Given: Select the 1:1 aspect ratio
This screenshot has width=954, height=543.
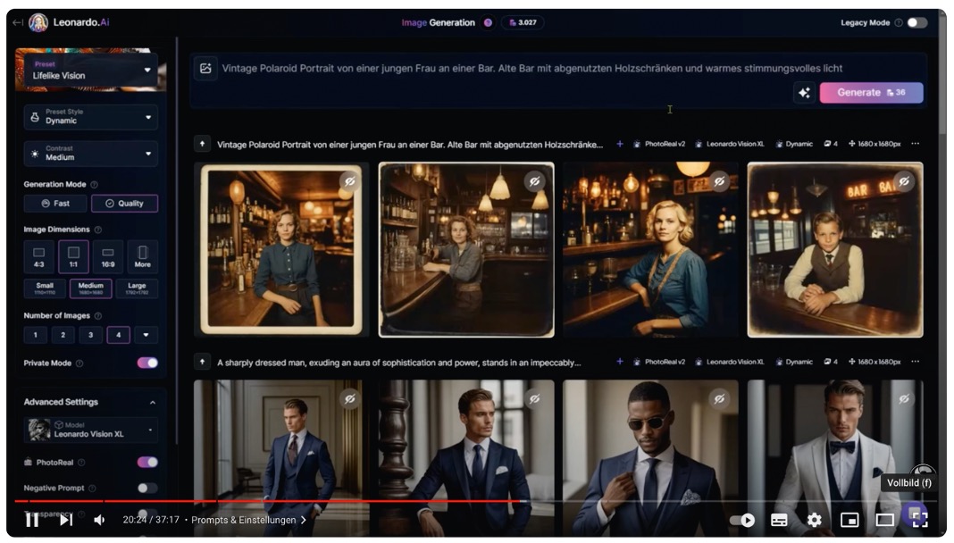Looking at the screenshot, I should pos(73,256).
